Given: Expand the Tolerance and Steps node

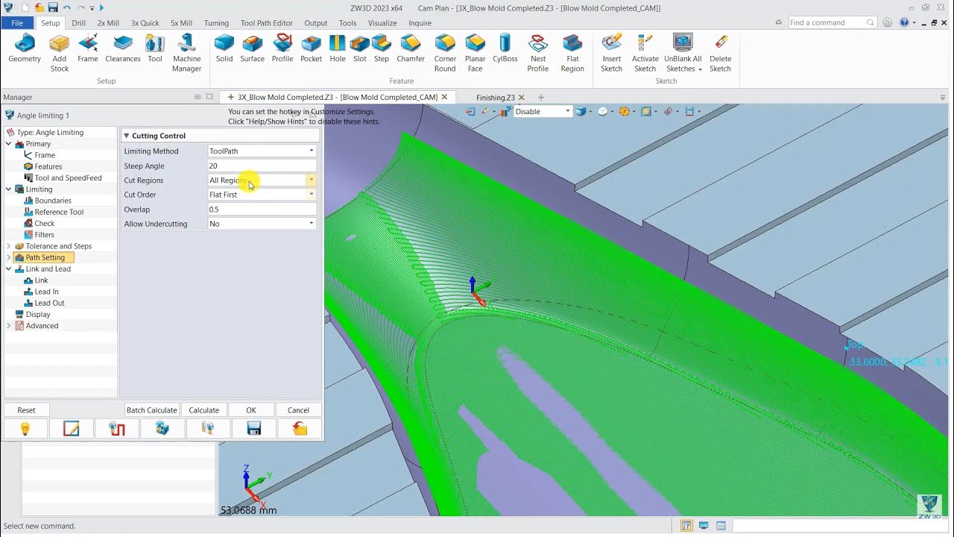Looking at the screenshot, I should 9,246.
